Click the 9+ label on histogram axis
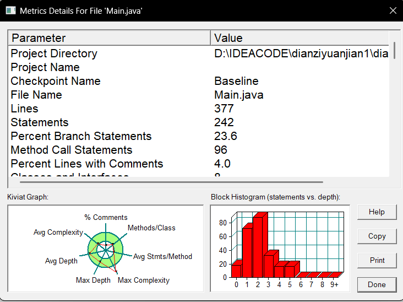The image size is (403, 302). click(334, 284)
